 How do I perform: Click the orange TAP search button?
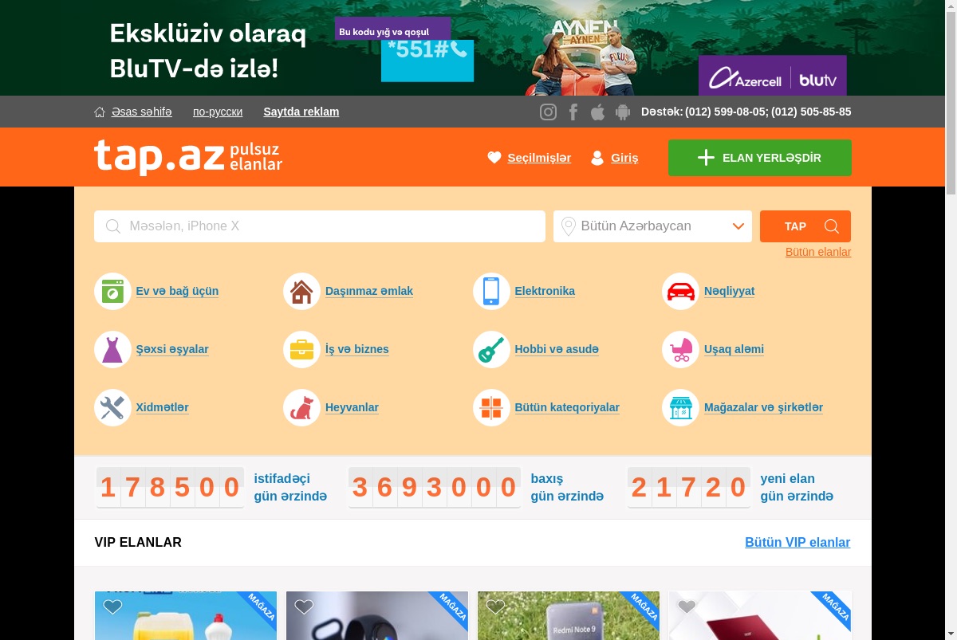pos(805,226)
